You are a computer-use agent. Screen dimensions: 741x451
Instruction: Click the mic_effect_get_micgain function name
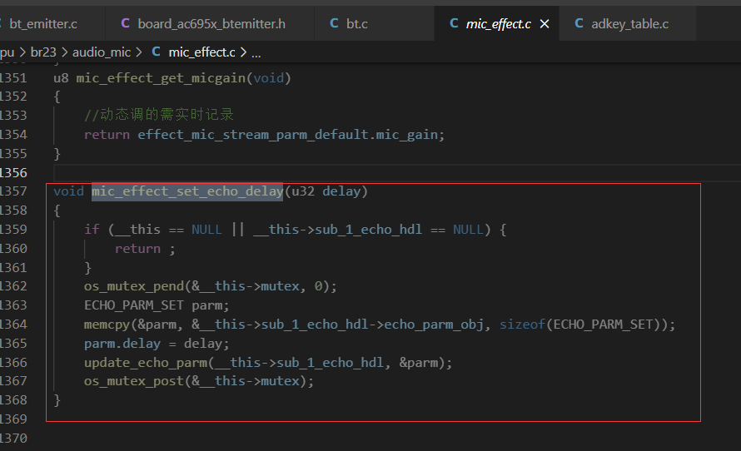pyautogui.click(x=162, y=78)
